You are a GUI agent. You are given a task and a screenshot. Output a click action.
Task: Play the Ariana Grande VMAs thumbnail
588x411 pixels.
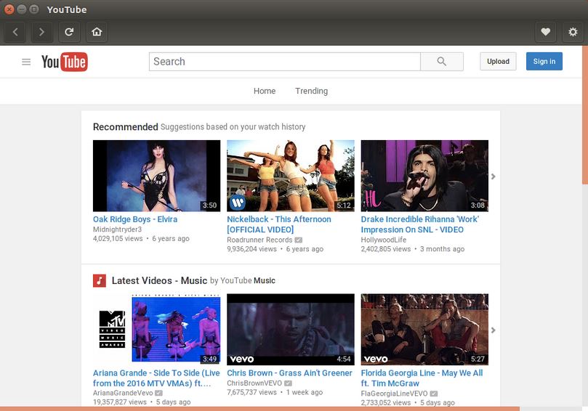[157, 330]
